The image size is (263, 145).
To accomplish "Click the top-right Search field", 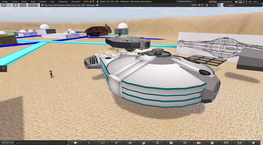I will tap(243, 5).
